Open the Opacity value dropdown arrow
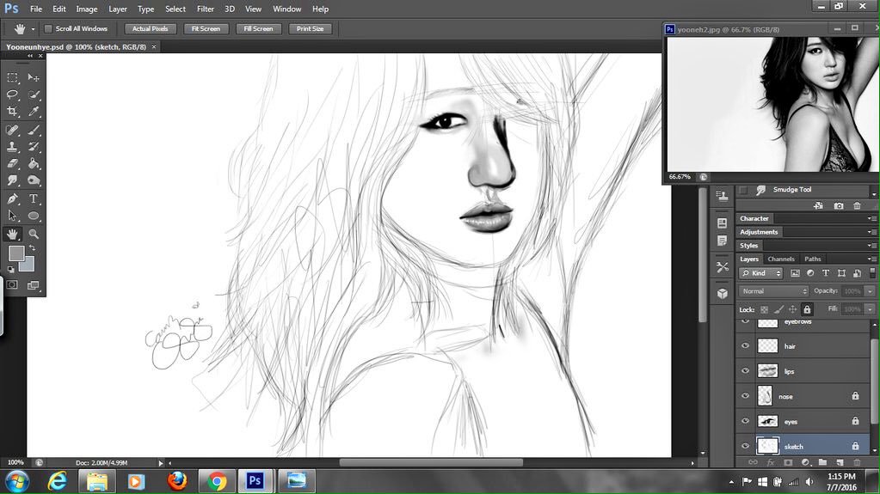 coord(871,291)
